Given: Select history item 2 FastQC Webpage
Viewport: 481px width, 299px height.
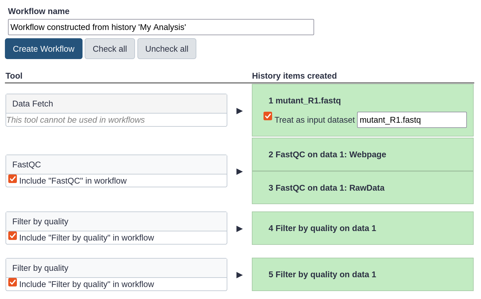Looking at the screenshot, I should point(327,155).
